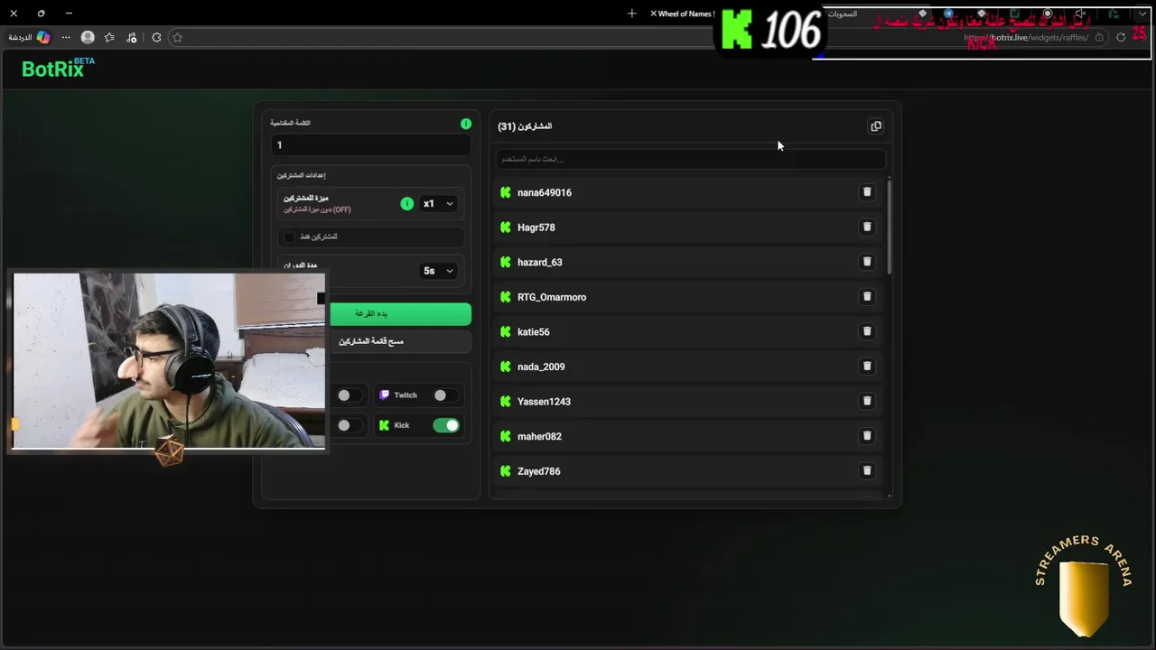Copy the participants list with copy icon
The height and width of the screenshot is (650, 1156).
(875, 126)
